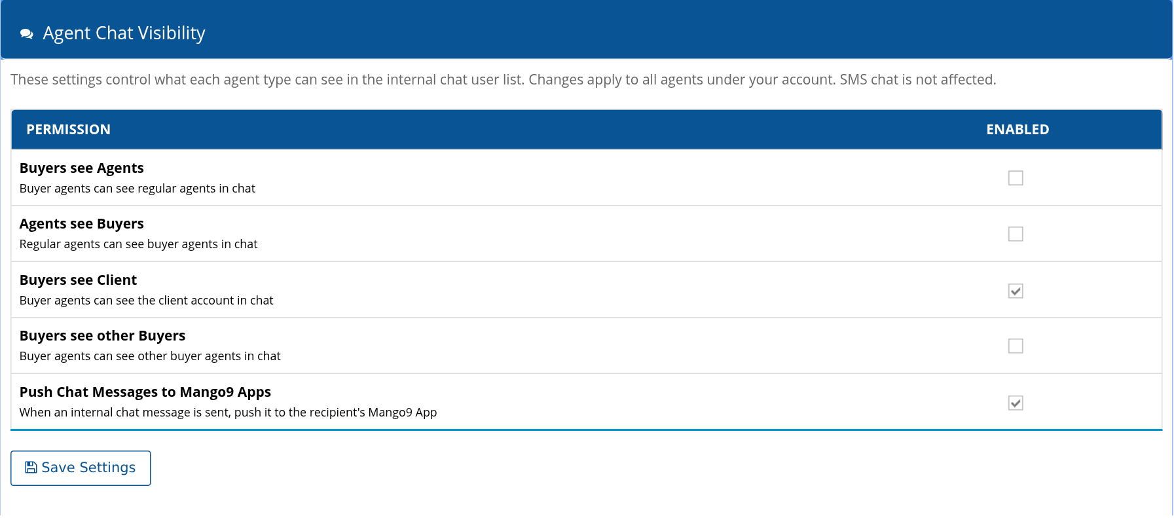
Task: Click the chat bubbles icon in header
Action: (x=27, y=34)
